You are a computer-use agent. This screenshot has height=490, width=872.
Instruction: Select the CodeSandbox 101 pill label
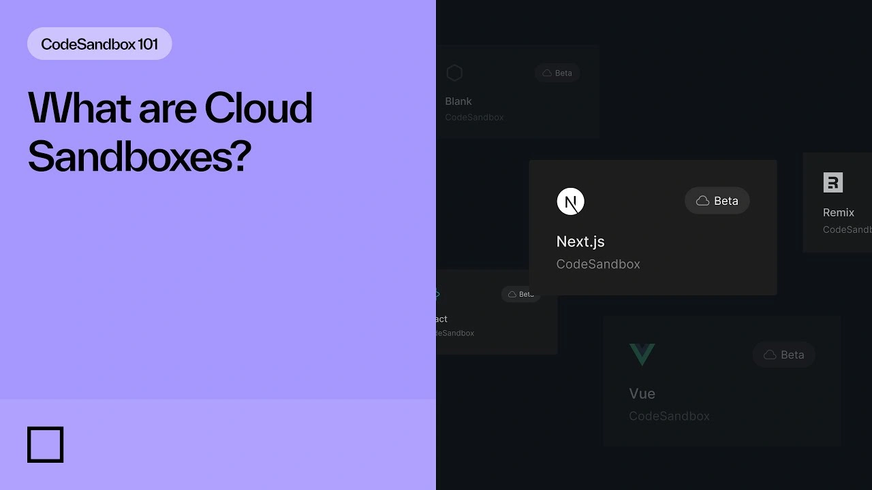click(99, 44)
